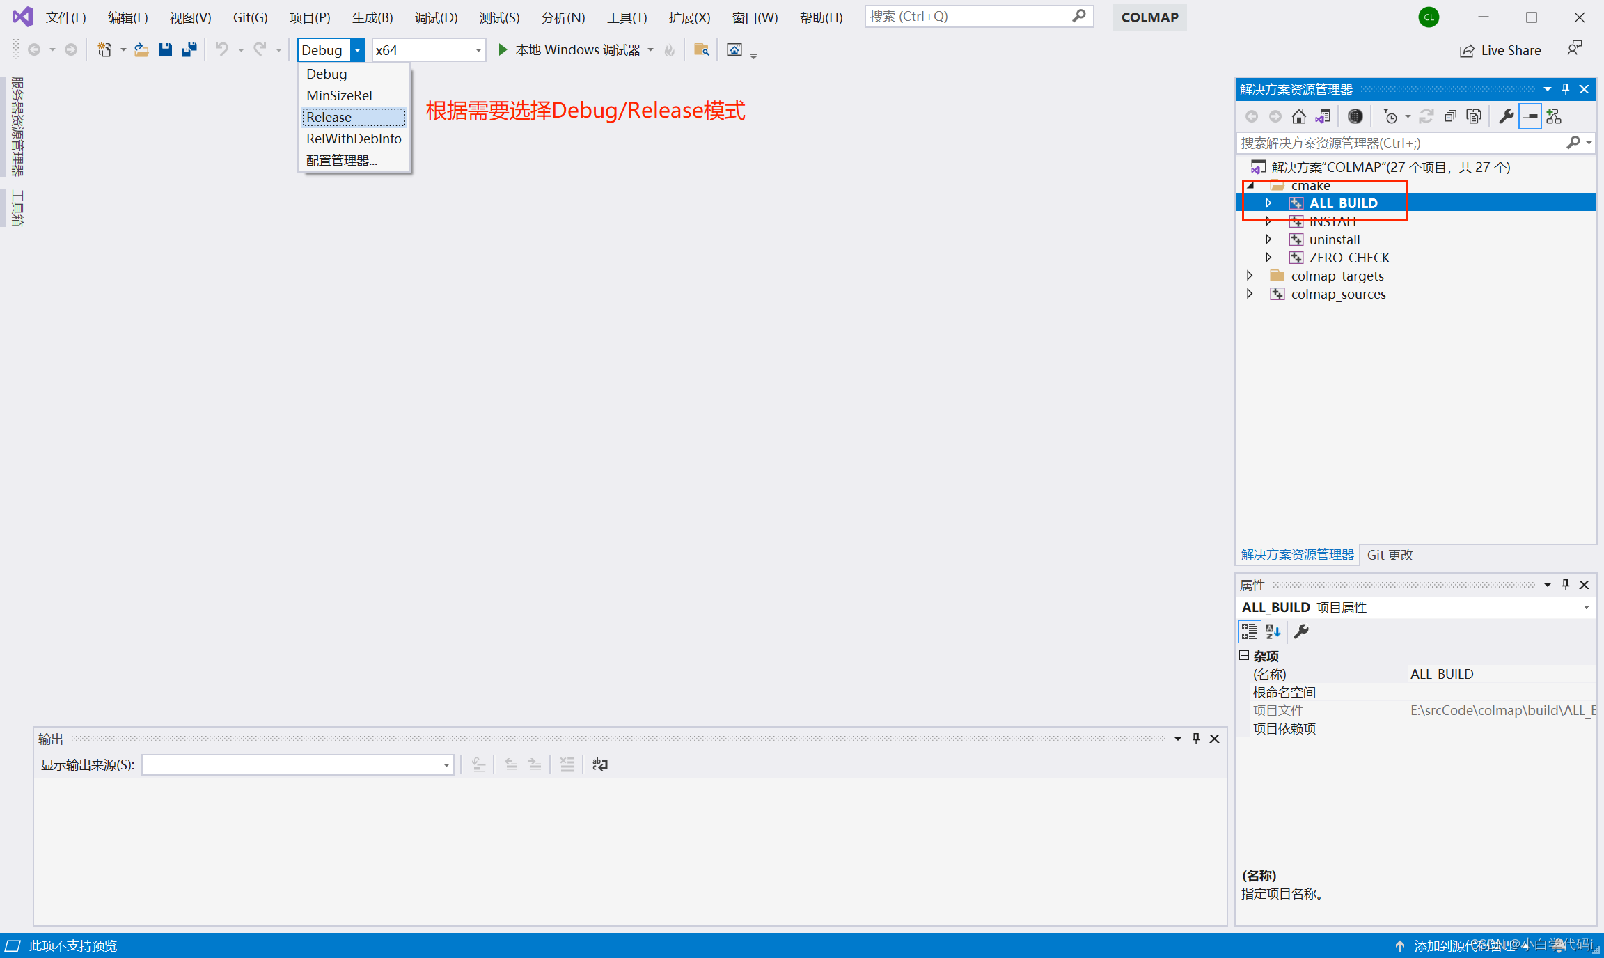Screen dimensions: 1604x958
Task: Toggle the Preview Selected Items button
Action: [x=1530, y=116]
